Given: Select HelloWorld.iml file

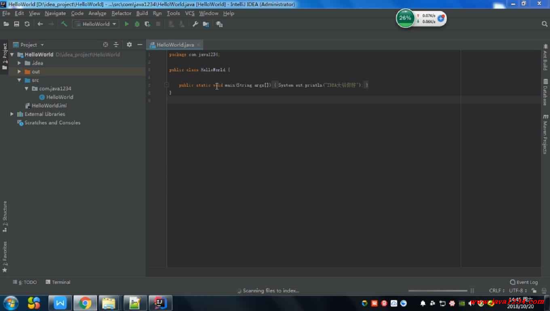Looking at the screenshot, I should coord(46,106).
